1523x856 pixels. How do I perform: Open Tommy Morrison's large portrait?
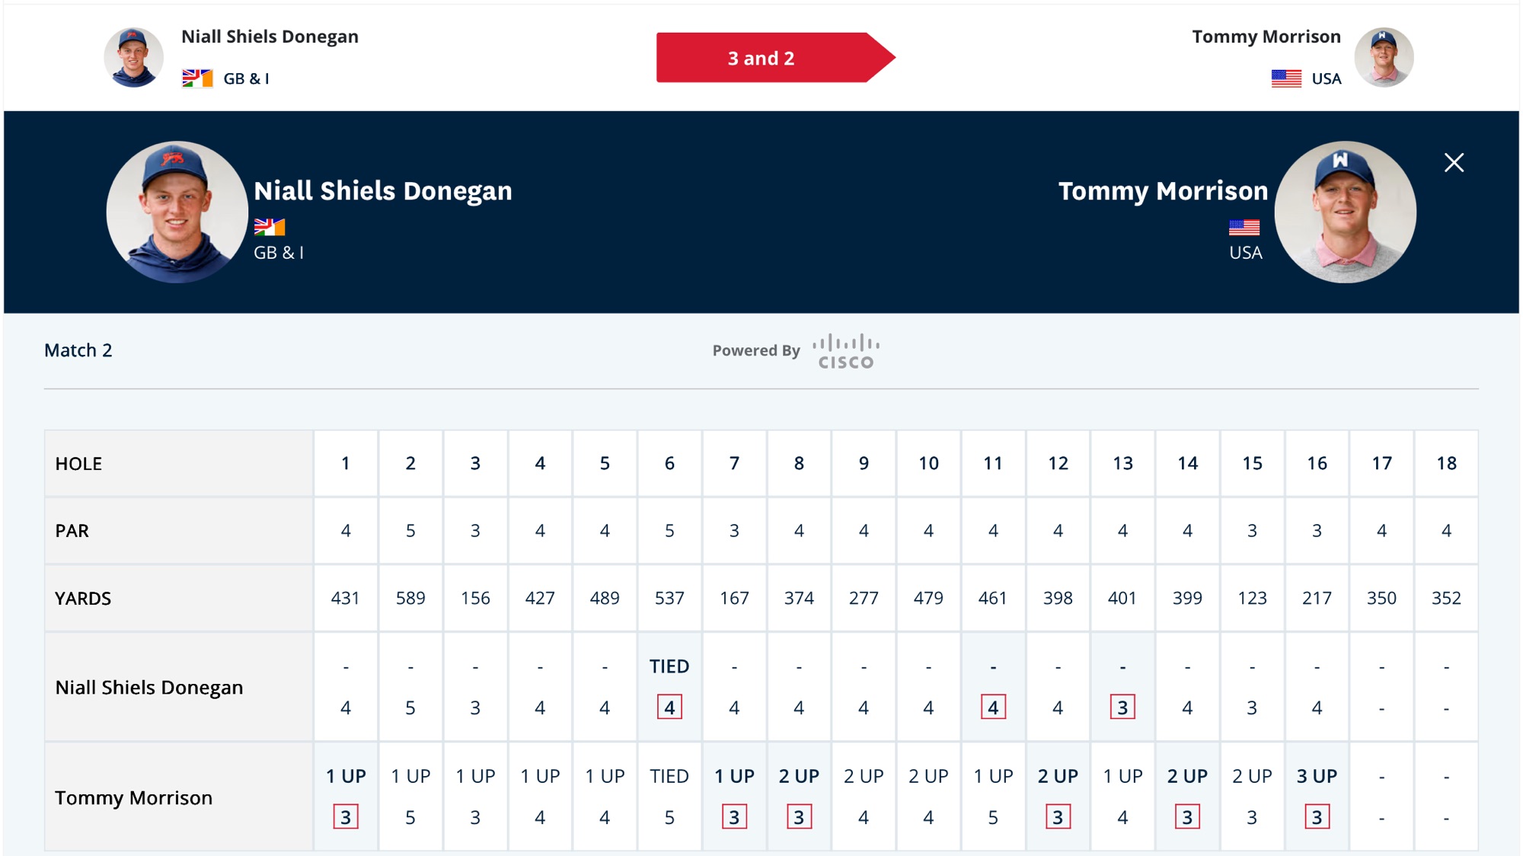(x=1346, y=212)
